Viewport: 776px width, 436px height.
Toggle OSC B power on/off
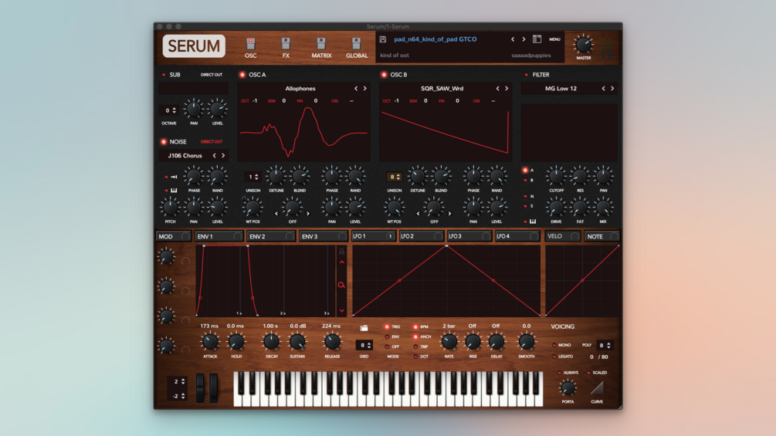(384, 75)
